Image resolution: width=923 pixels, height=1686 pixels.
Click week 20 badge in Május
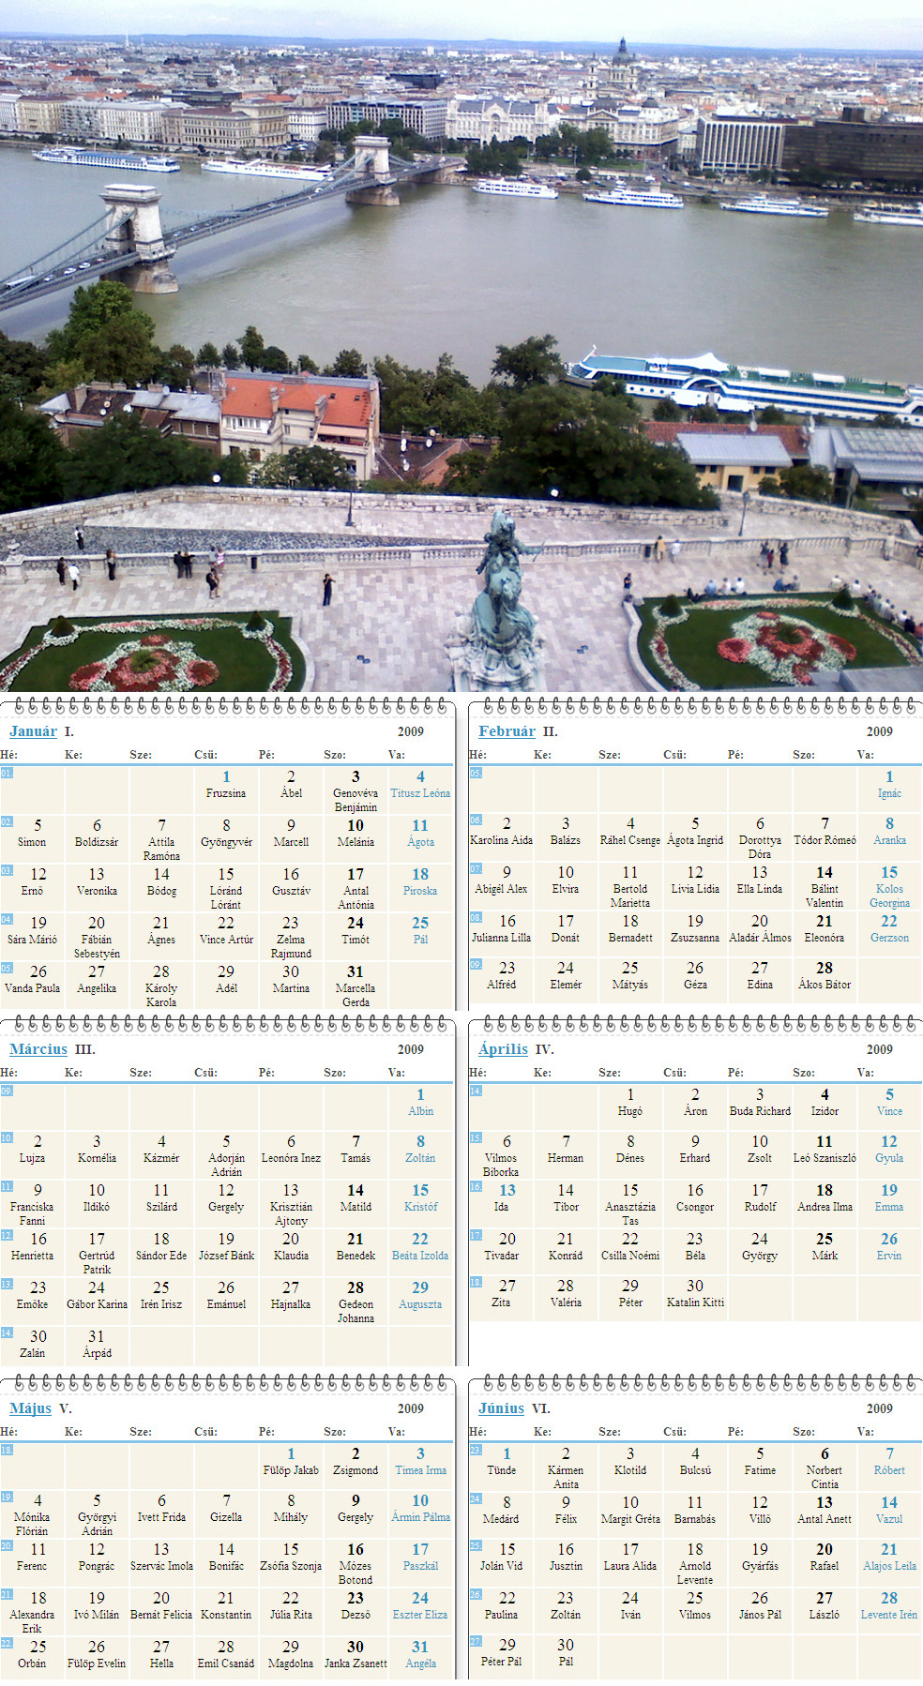coord(7,1545)
